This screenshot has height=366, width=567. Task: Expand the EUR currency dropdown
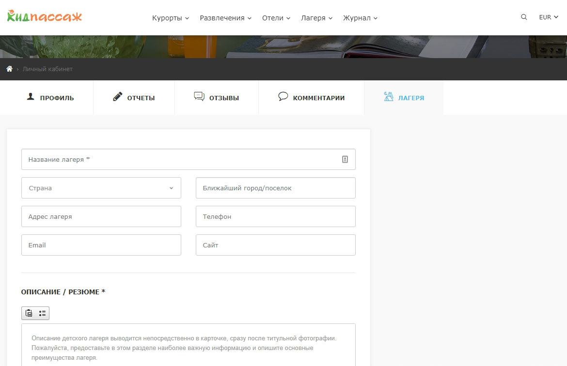(x=549, y=17)
